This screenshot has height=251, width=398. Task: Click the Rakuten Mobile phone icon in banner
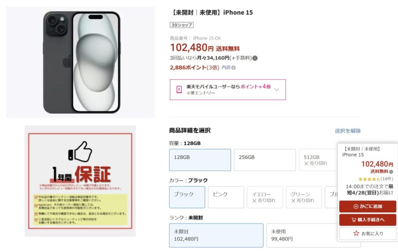179,90
